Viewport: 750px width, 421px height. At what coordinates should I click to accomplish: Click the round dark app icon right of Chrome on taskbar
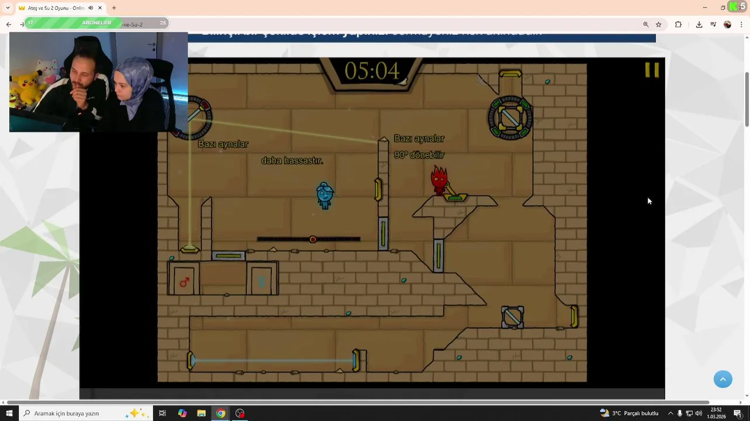coord(240,413)
